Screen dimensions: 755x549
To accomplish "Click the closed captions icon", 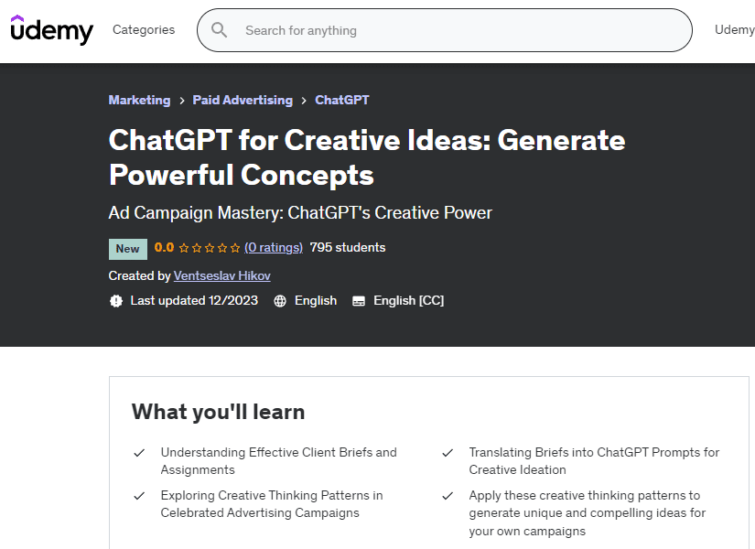I will pos(359,301).
